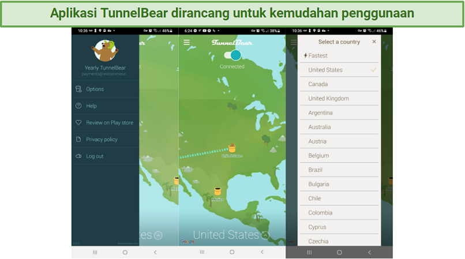Select Czechia in country list
The height and width of the screenshot is (259, 465).
[339, 241]
